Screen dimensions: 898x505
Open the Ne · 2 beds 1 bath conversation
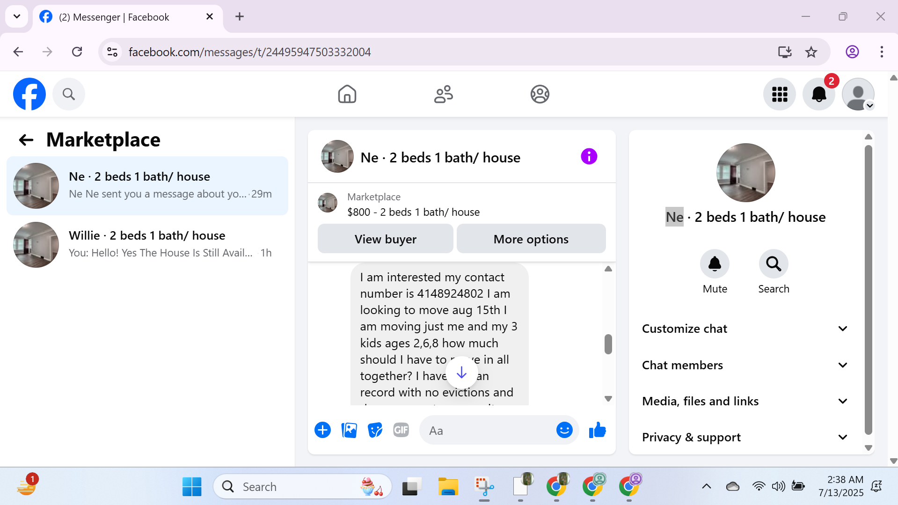point(147,186)
